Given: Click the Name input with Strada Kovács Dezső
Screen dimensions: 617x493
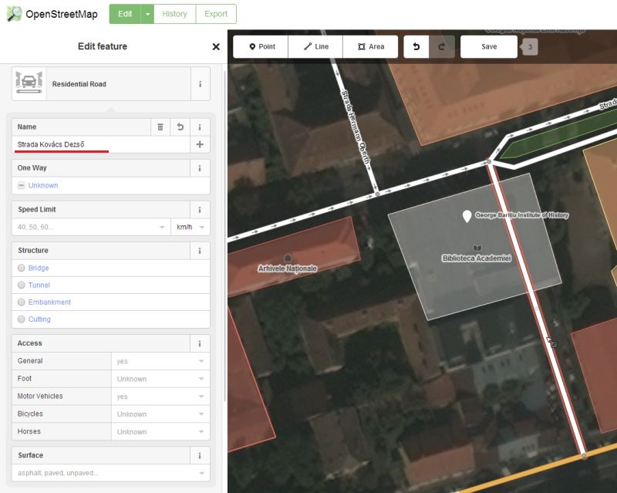Looking at the screenshot, I should (x=101, y=144).
